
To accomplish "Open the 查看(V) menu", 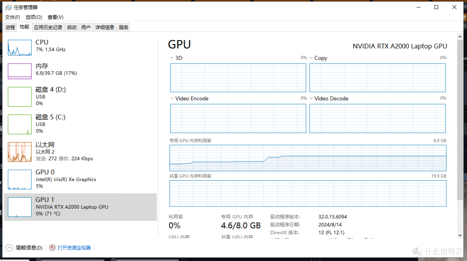I will [55, 17].
